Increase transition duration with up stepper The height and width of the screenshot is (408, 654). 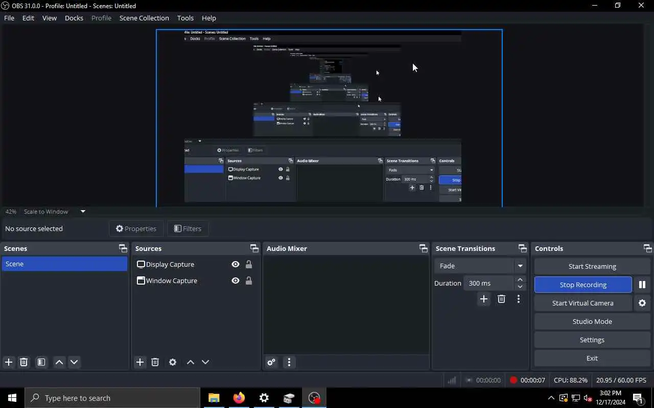point(520,279)
